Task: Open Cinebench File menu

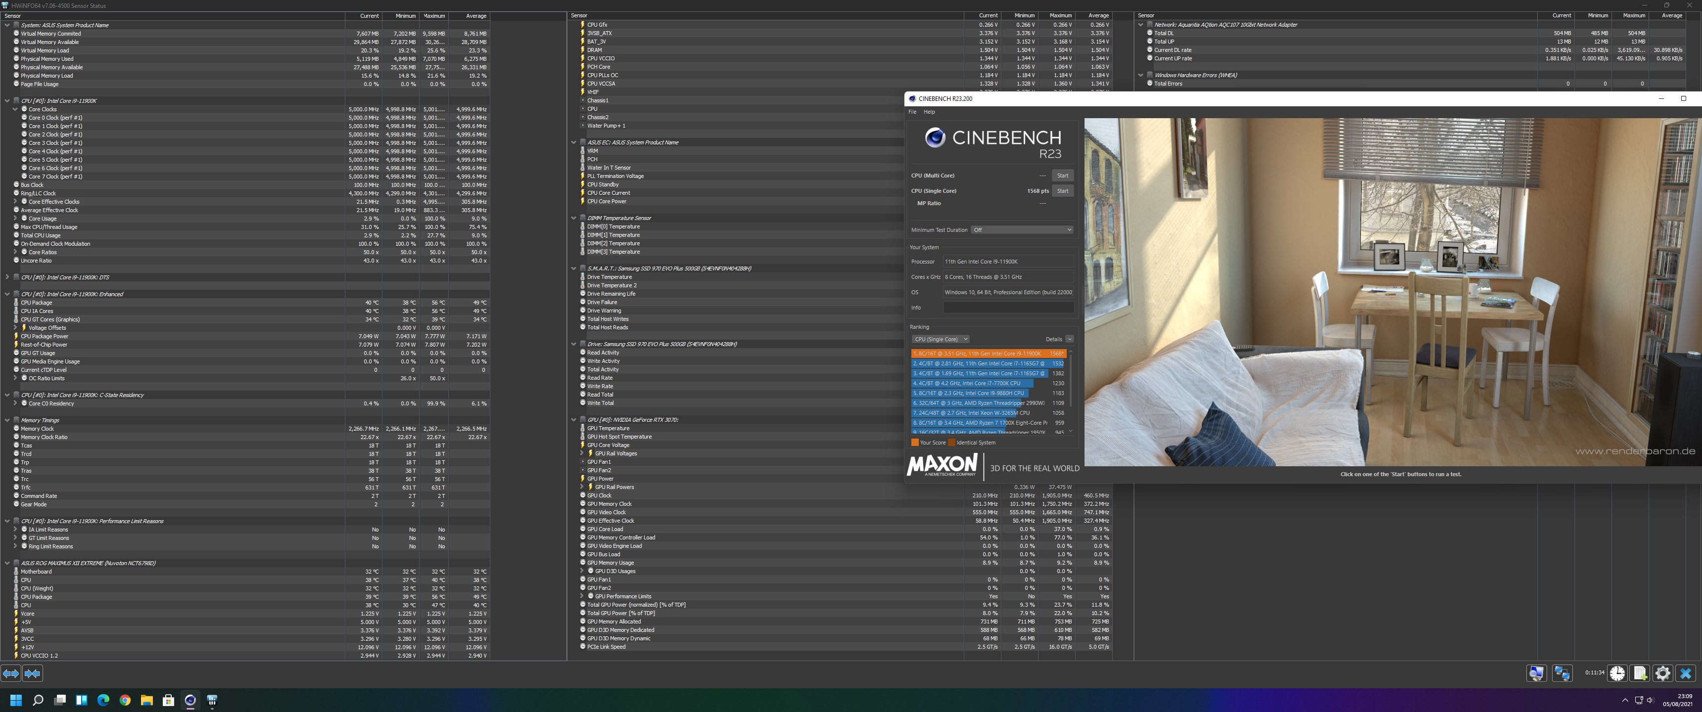Action: (x=912, y=112)
